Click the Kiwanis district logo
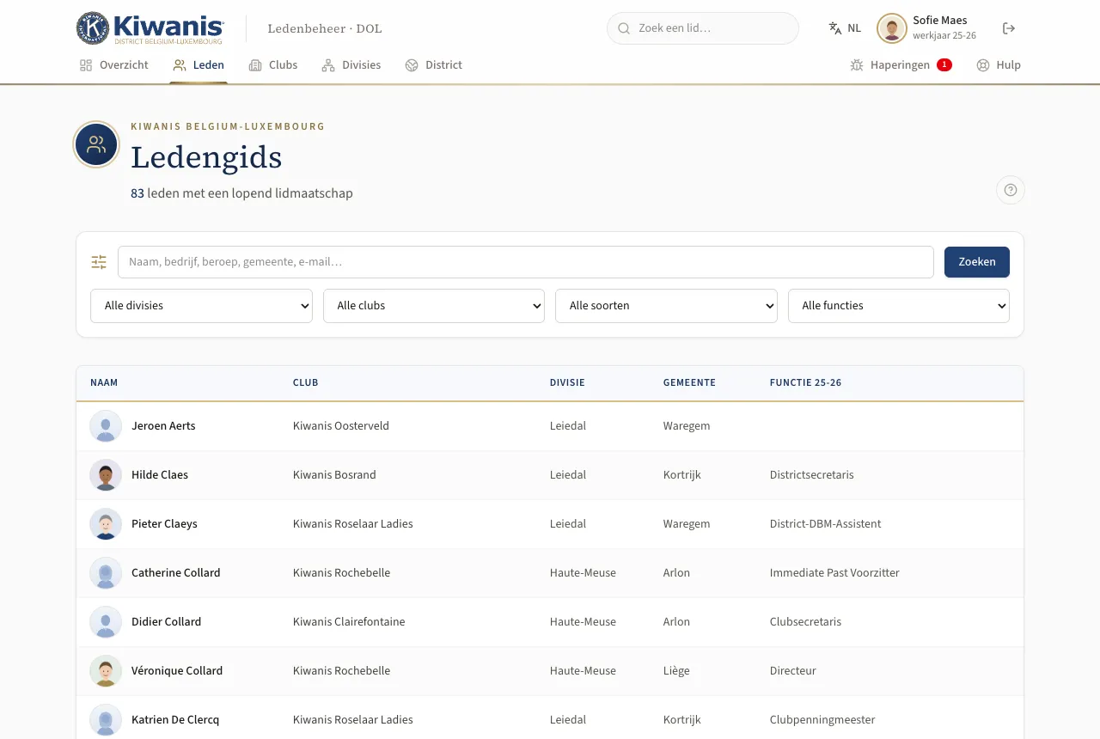Image resolution: width=1100 pixels, height=739 pixels. pos(150,28)
